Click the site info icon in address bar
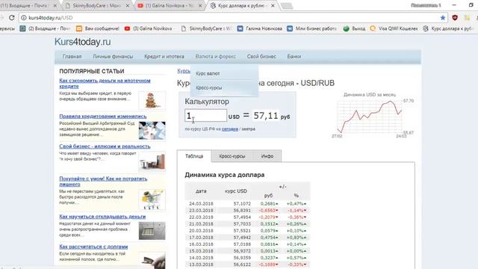The height and width of the screenshot is (269, 478). pyautogui.click(x=24, y=18)
